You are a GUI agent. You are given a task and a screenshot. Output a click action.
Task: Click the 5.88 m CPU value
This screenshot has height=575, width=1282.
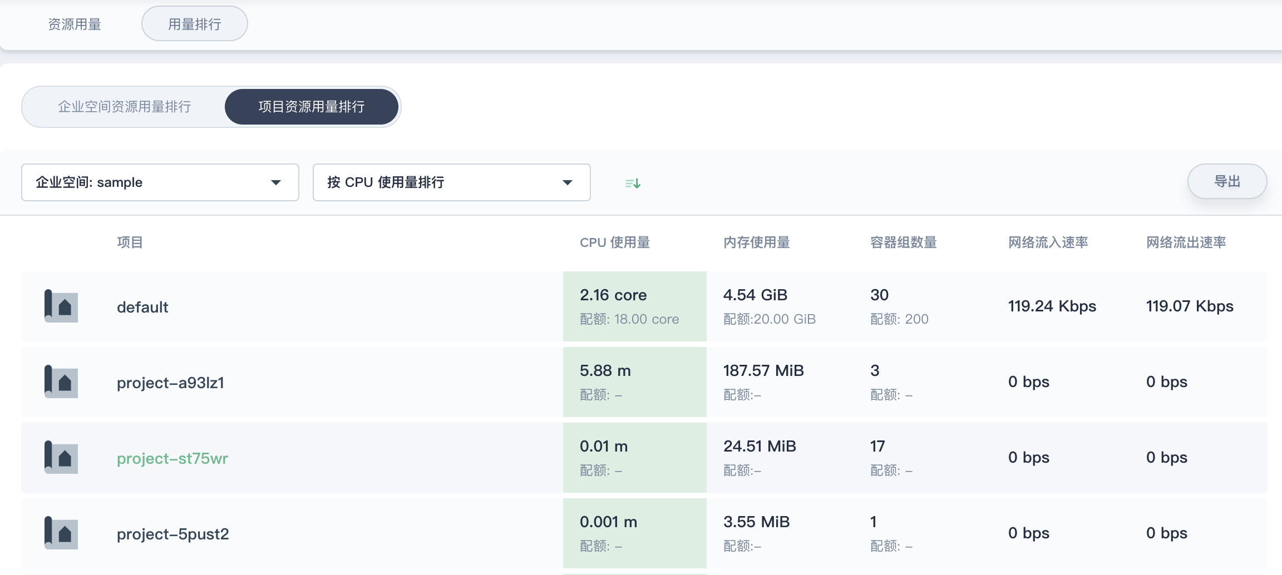[605, 370]
